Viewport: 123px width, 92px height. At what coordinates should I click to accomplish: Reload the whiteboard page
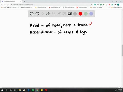(8, 5)
